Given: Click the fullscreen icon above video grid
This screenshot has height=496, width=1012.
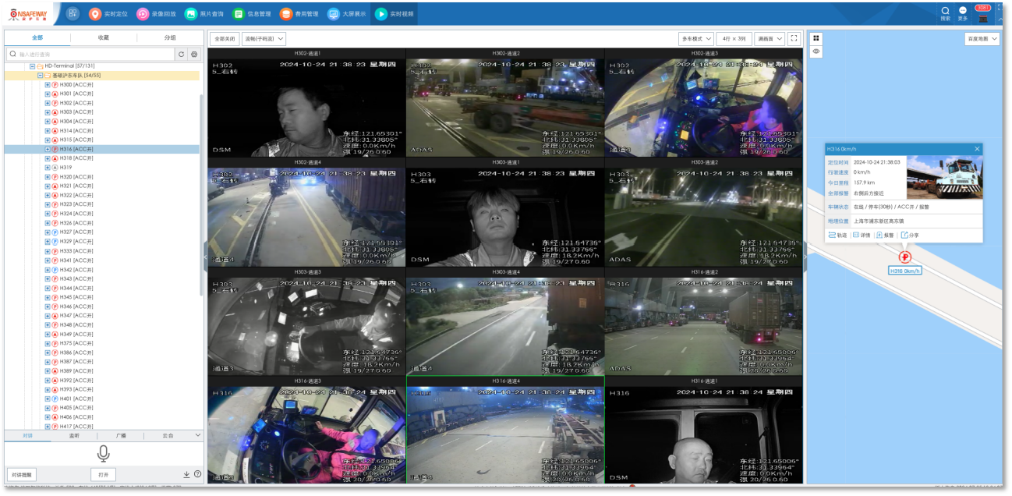Looking at the screenshot, I should point(794,38).
